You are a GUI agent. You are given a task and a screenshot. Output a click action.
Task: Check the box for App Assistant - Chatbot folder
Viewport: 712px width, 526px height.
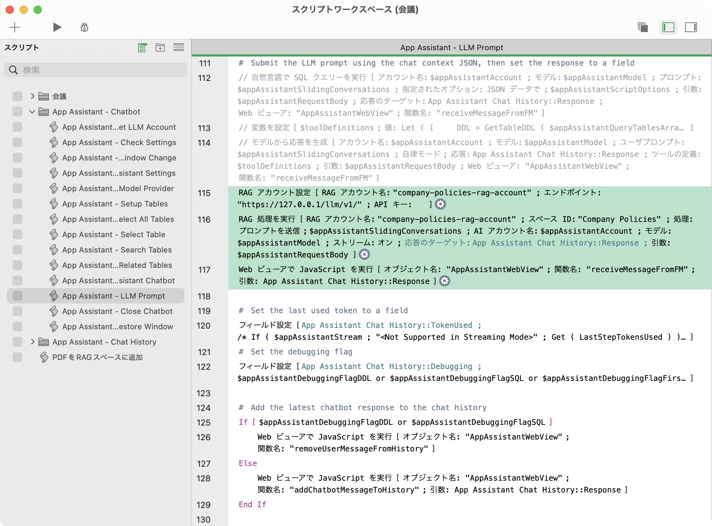click(x=17, y=112)
